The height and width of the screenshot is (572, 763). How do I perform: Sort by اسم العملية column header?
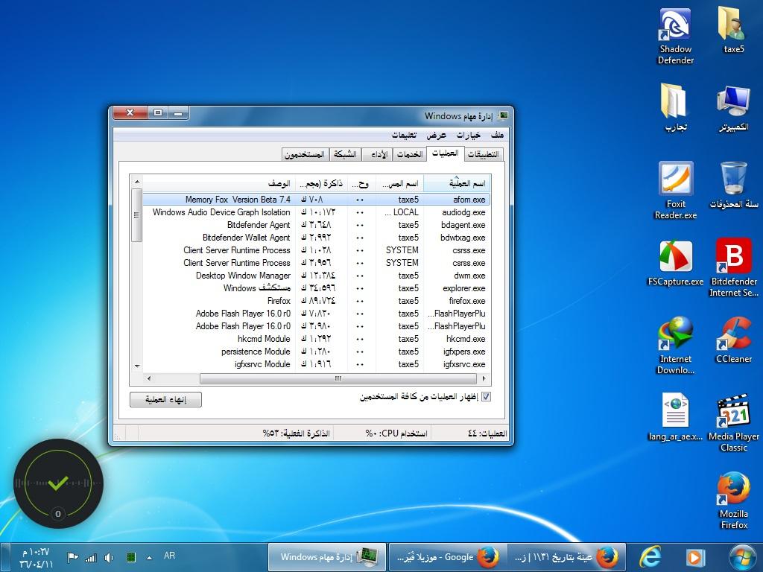point(457,183)
